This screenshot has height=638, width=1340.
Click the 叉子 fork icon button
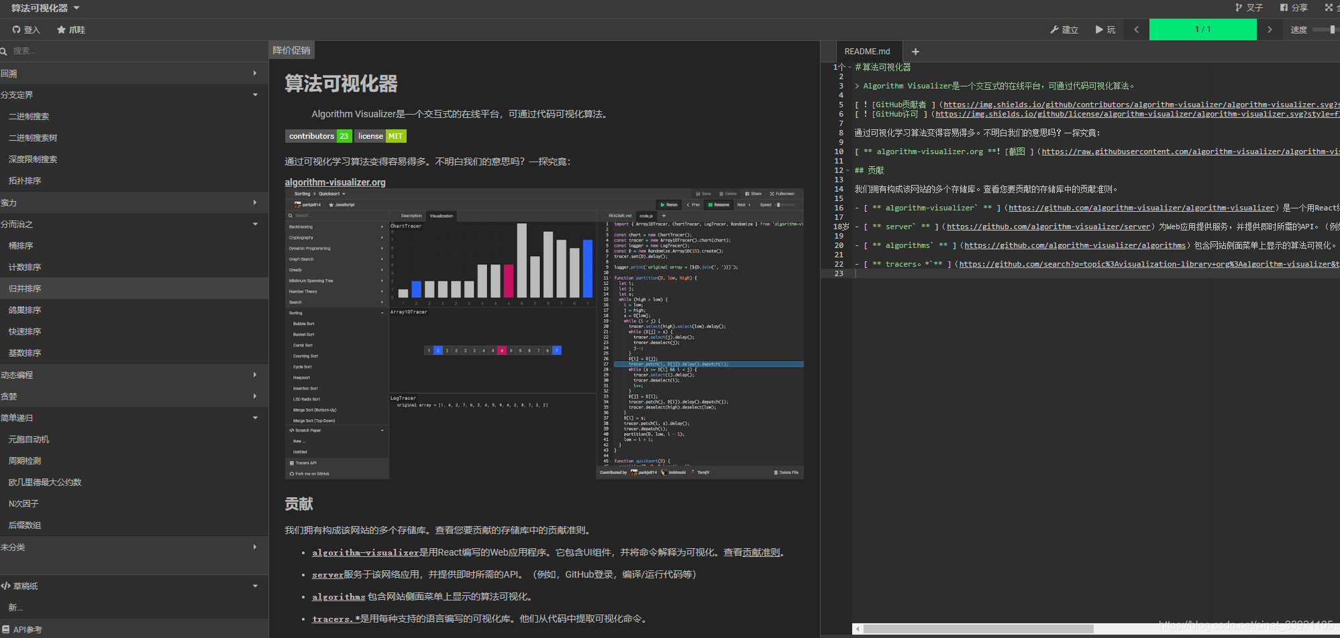pos(1249,7)
